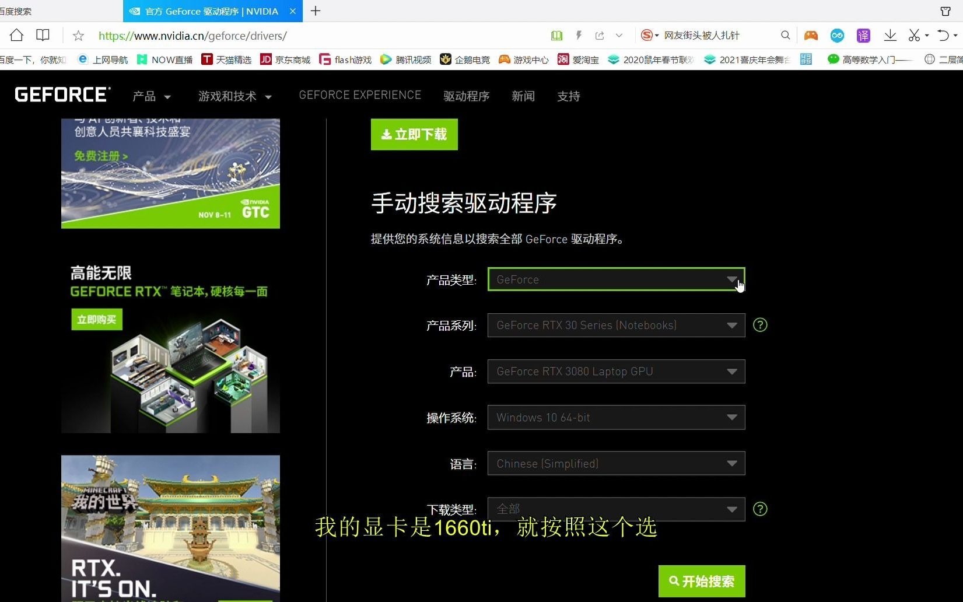Open the 新闻 nav item

[x=523, y=96]
